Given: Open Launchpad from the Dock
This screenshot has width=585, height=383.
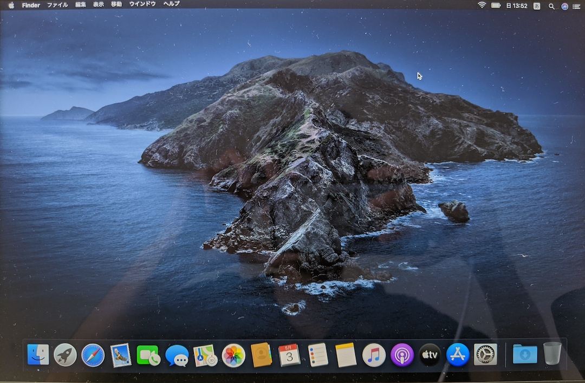Looking at the screenshot, I should 64,355.
